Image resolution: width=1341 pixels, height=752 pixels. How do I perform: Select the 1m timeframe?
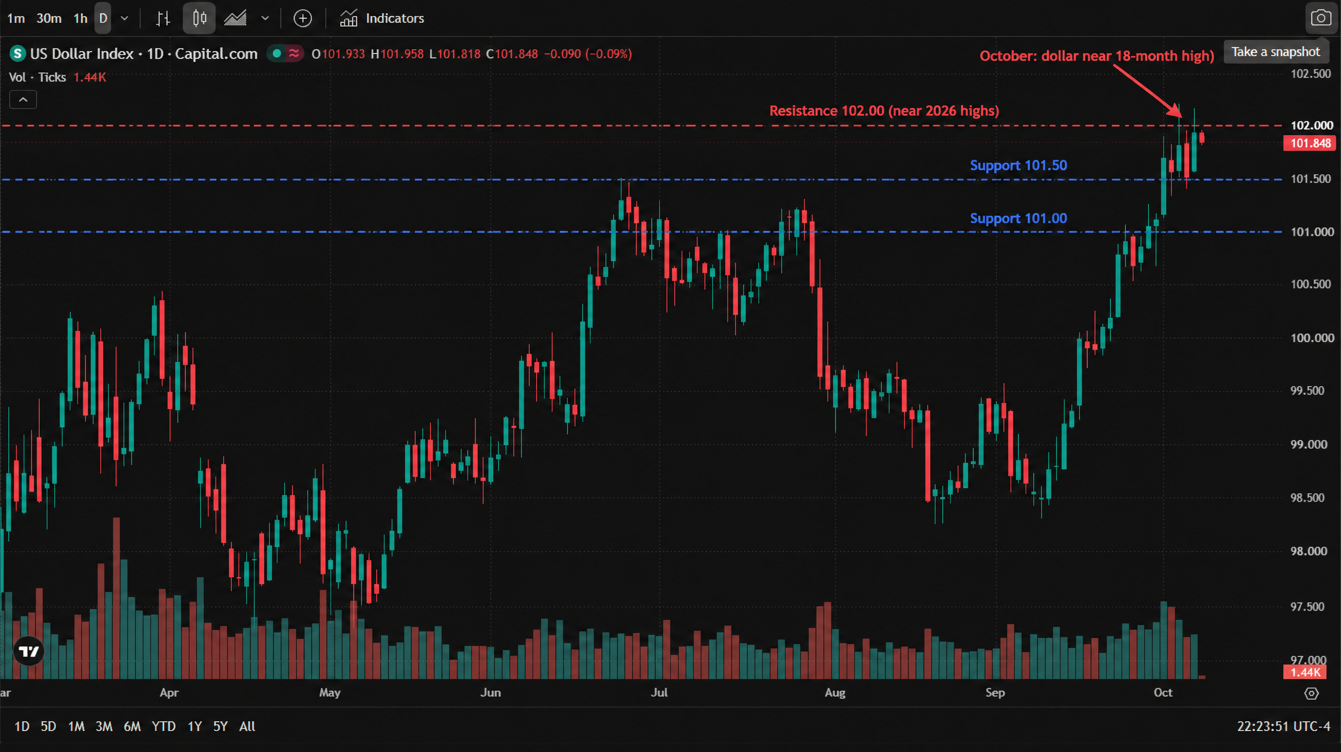pyautogui.click(x=16, y=18)
